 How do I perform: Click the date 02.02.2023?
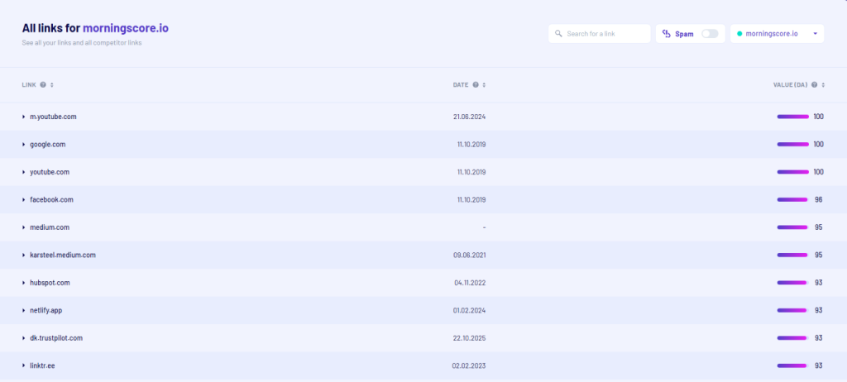pyautogui.click(x=469, y=365)
